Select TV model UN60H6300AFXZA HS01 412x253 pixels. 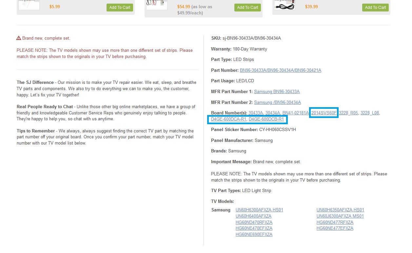point(259,210)
